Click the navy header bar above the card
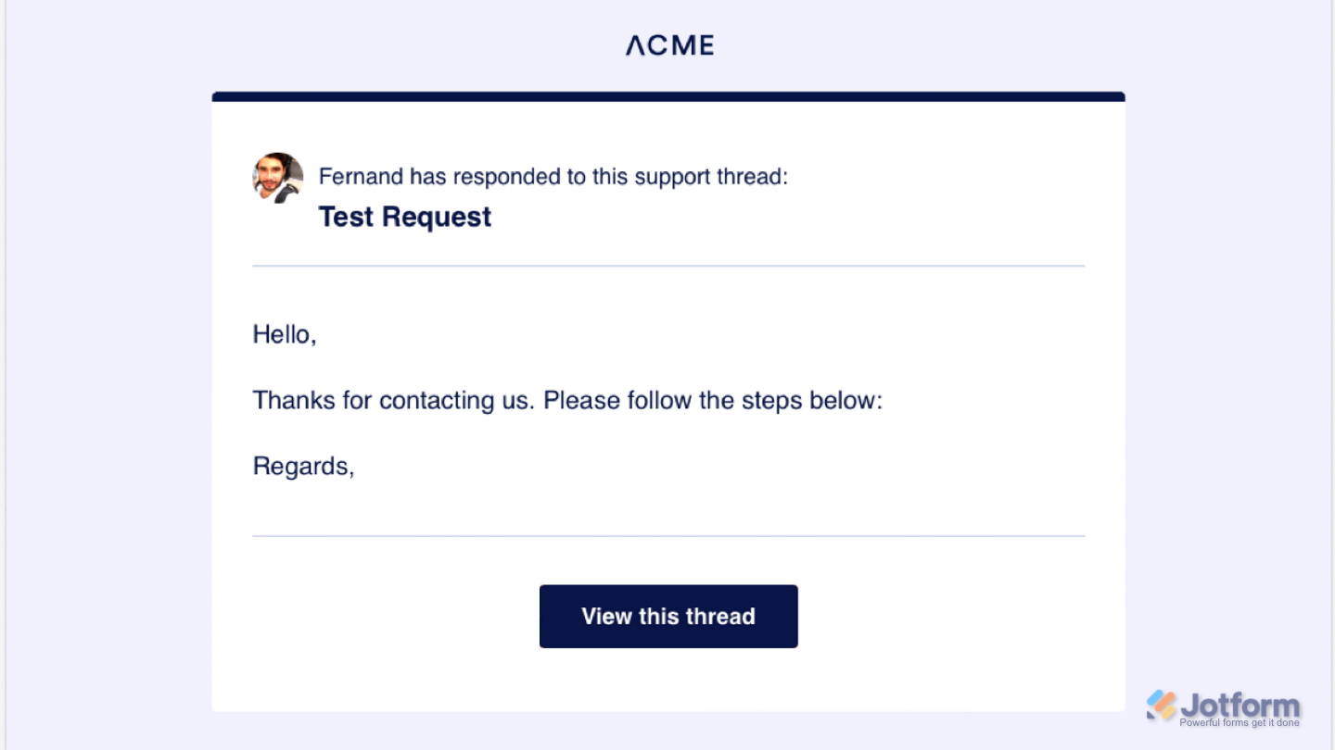 click(667, 95)
